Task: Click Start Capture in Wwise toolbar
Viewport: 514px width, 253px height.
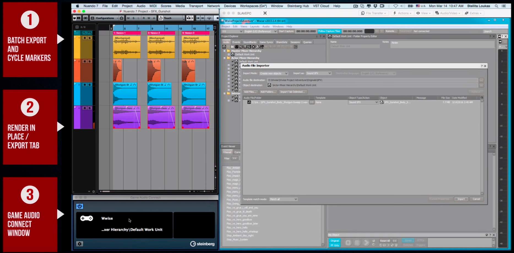Action: point(286,31)
